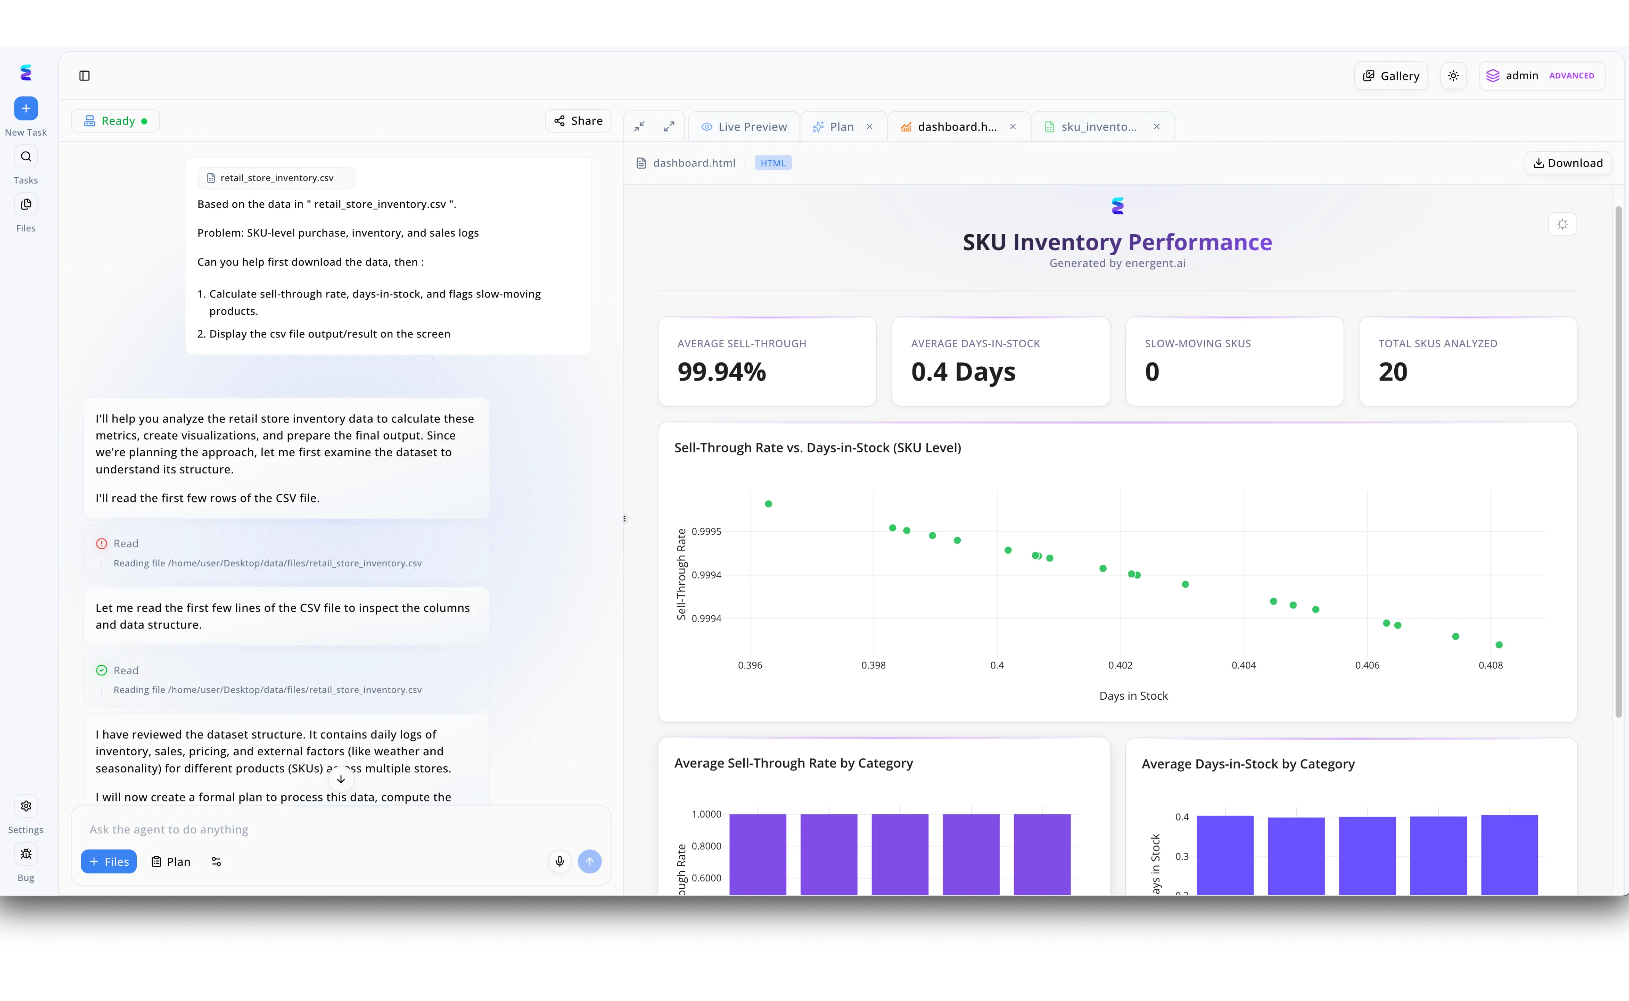1629x1001 pixels.
Task: Open the admin account menu
Action: click(x=1542, y=75)
